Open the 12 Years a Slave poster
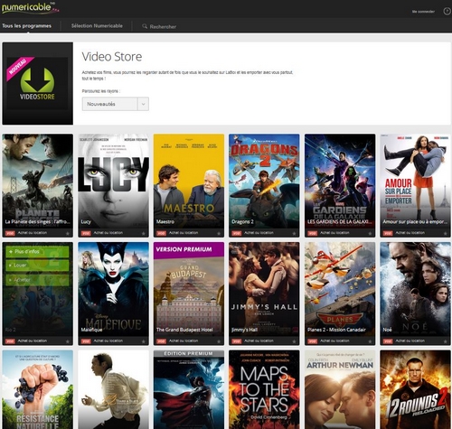 [x=113, y=389]
